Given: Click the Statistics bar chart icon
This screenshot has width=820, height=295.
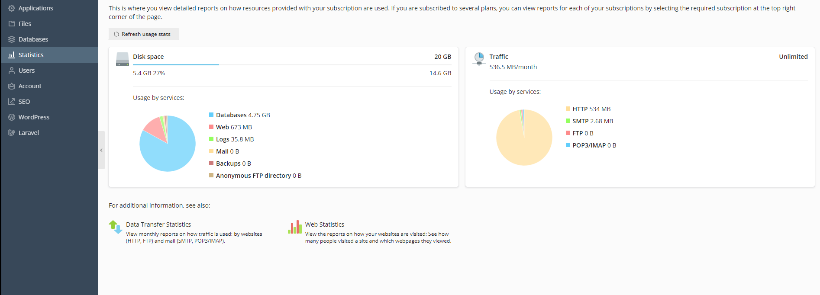Looking at the screenshot, I should tap(12, 55).
